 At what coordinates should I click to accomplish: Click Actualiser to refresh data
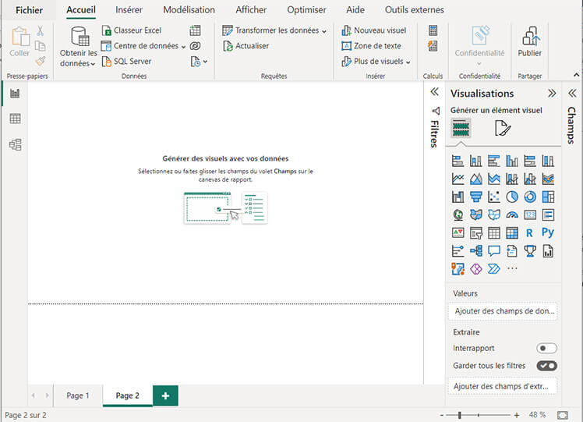point(246,46)
